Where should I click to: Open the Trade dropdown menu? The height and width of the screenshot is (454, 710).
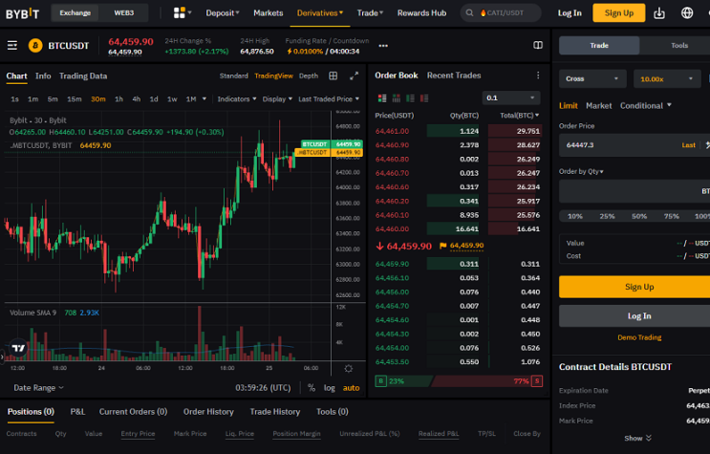370,13
